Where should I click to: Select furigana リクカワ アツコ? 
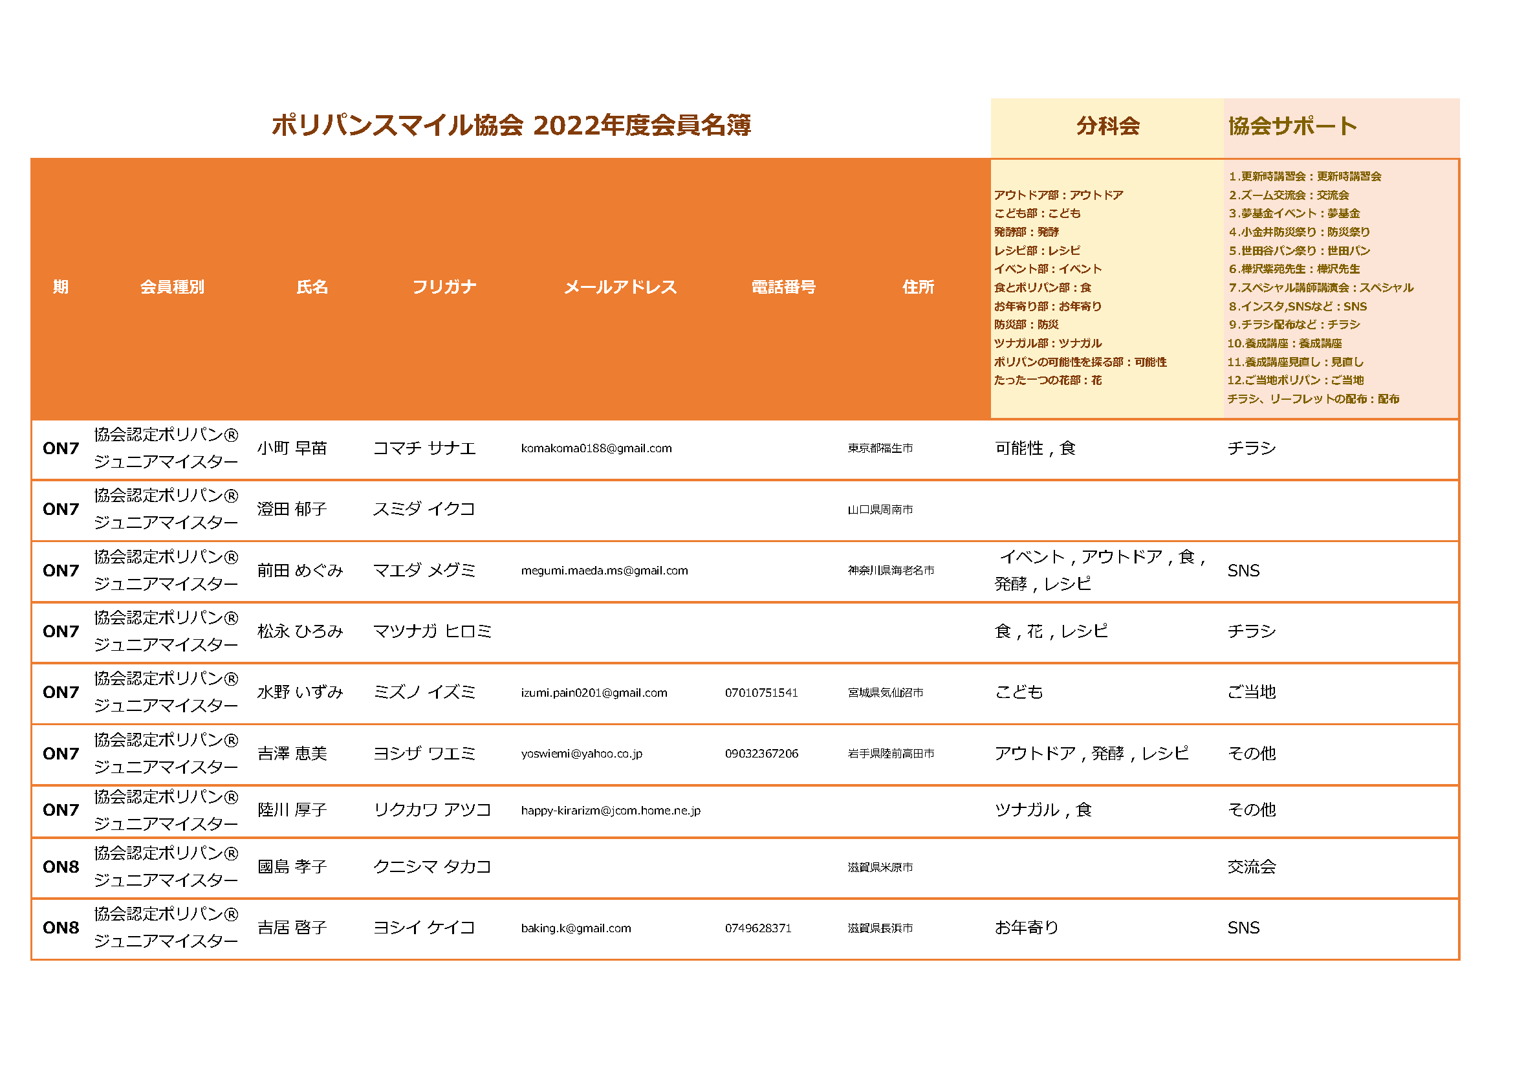[432, 811]
